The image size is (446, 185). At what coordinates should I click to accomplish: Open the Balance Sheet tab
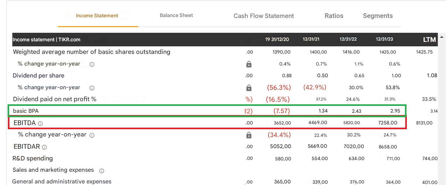176,15
